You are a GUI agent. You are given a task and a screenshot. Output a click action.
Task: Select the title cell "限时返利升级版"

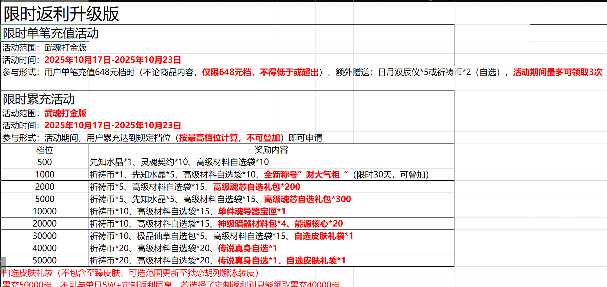point(61,14)
